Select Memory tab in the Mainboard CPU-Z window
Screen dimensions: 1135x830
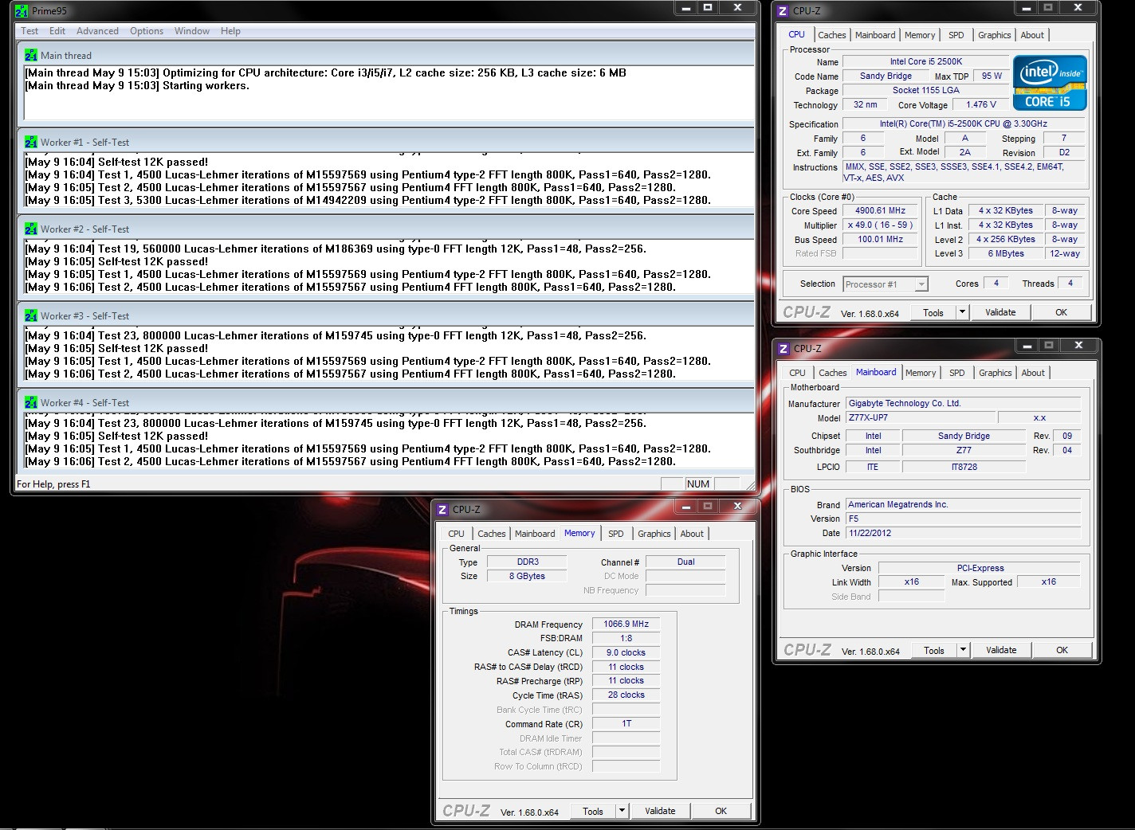921,373
